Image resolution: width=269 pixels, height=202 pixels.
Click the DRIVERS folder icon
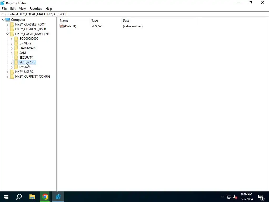pos(16,43)
